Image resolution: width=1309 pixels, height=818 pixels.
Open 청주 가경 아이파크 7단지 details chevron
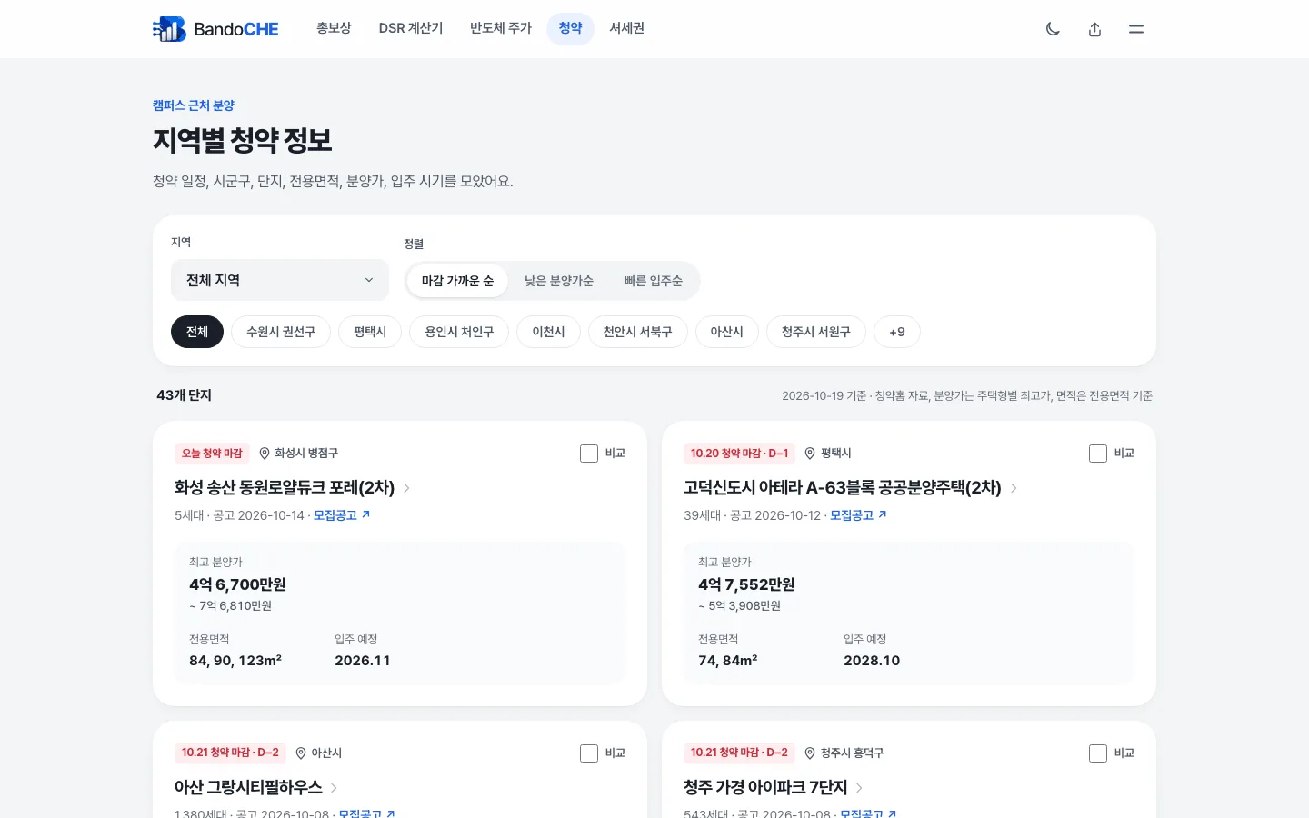[x=859, y=788]
